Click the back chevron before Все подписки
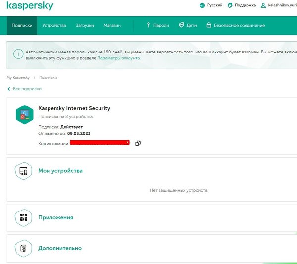The width and height of the screenshot is (297, 264). coord(9,89)
